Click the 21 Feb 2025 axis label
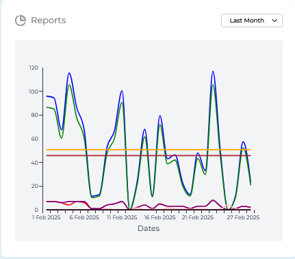Viewport: 295px width, 259px height. click(x=198, y=217)
